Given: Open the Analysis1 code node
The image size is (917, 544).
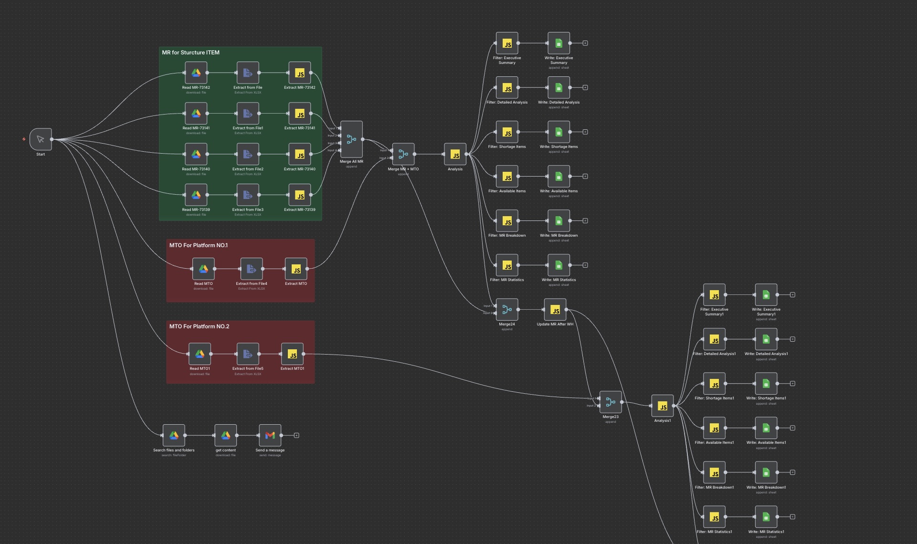Looking at the screenshot, I should coord(662,406).
